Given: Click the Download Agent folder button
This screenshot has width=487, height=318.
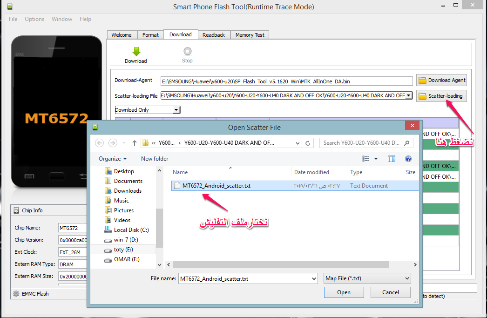Looking at the screenshot, I should pyautogui.click(x=441, y=80).
